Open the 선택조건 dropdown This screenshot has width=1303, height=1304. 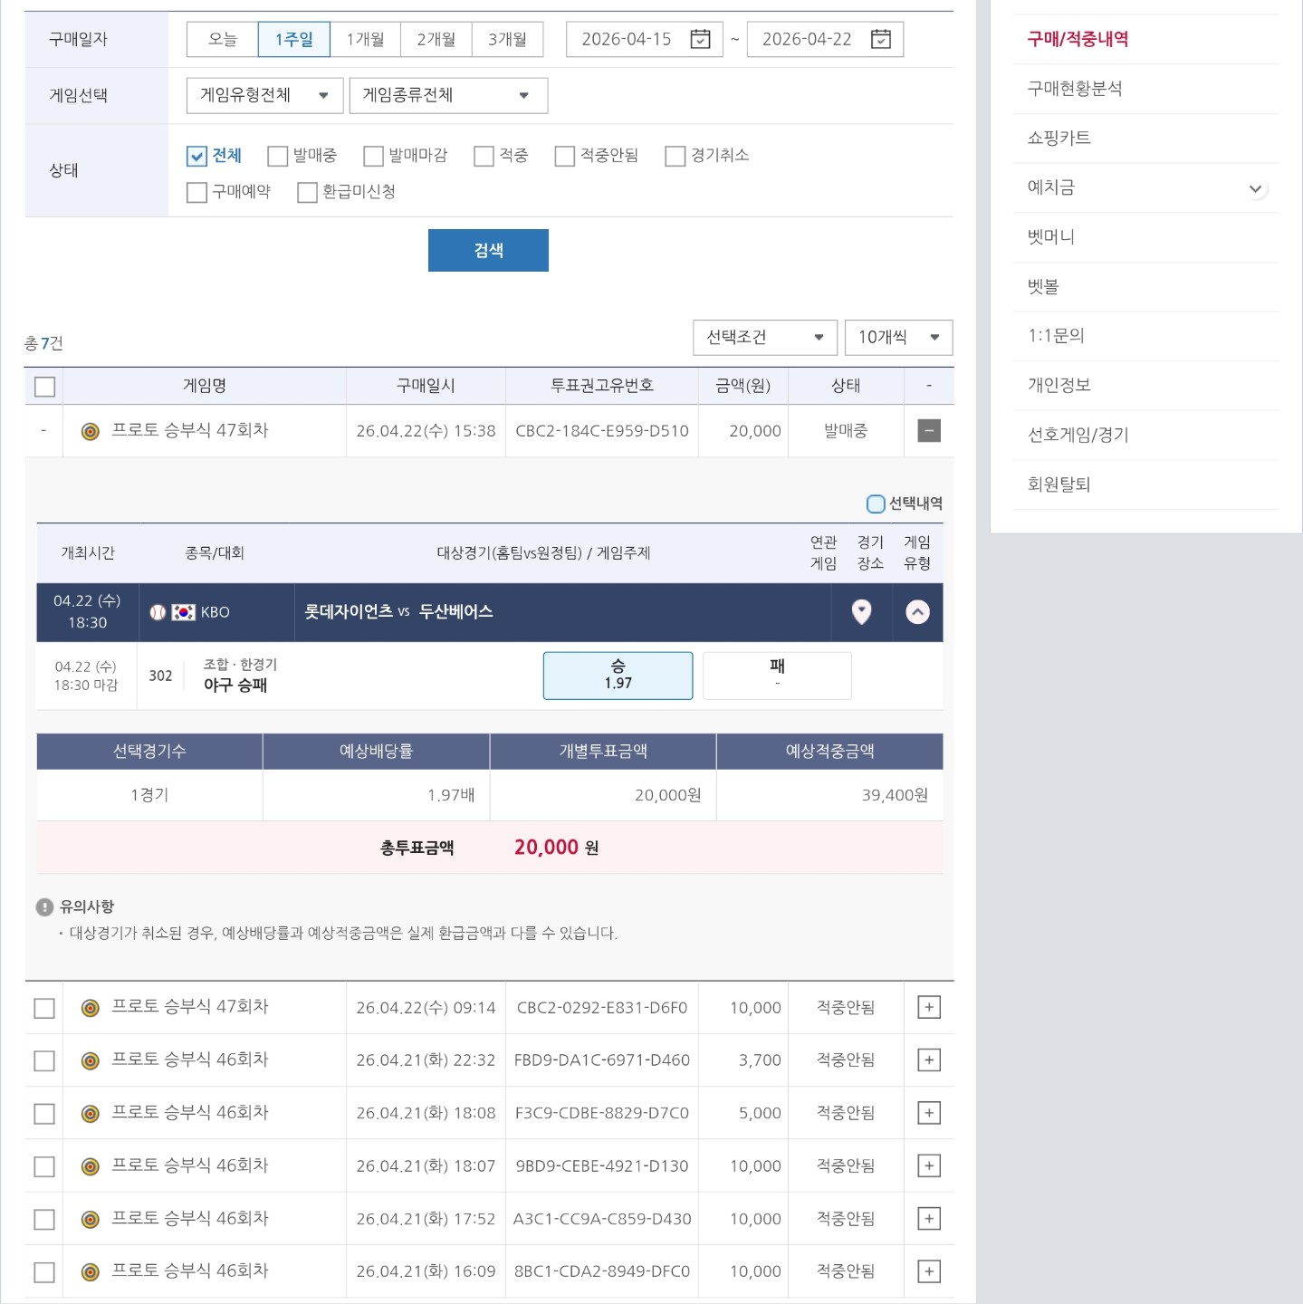tap(765, 338)
